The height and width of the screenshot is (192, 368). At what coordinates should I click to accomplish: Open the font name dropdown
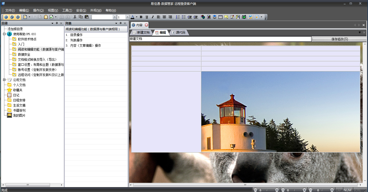click(115, 17)
